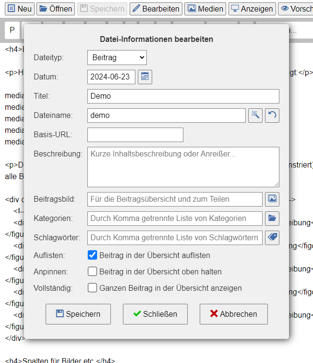Image resolution: width=313 pixels, height=363 pixels.
Task: Click the Speichern button in dialog
Action: 78,314
